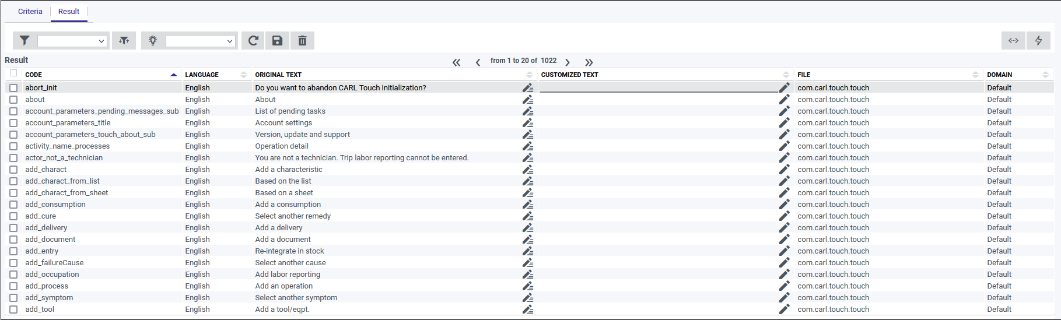The image size is (1061, 320).
Task: Open the lightbulb selection dropdown
Action: (x=201, y=41)
